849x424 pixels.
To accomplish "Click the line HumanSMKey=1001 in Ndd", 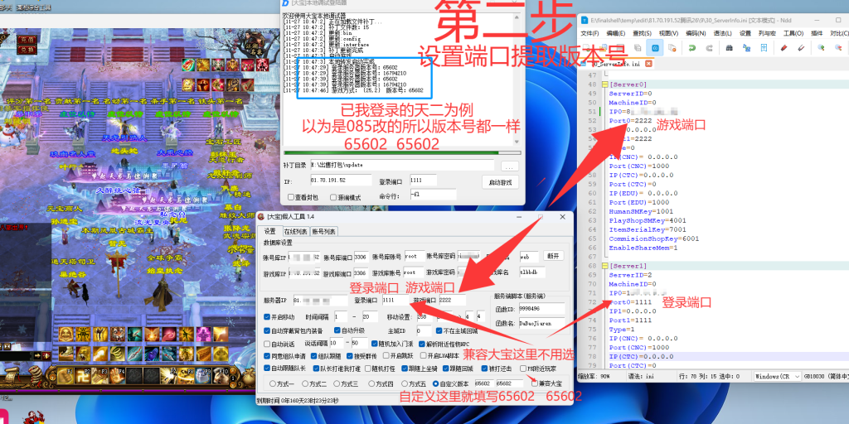I will click(641, 212).
